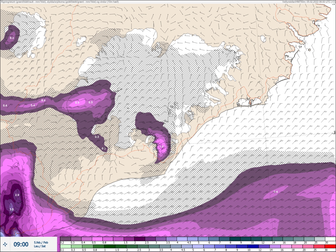The image size is (336, 252).
Task: Click the bright pink swatch labeled 0.5 in upper legend
Action: (97, 239)
